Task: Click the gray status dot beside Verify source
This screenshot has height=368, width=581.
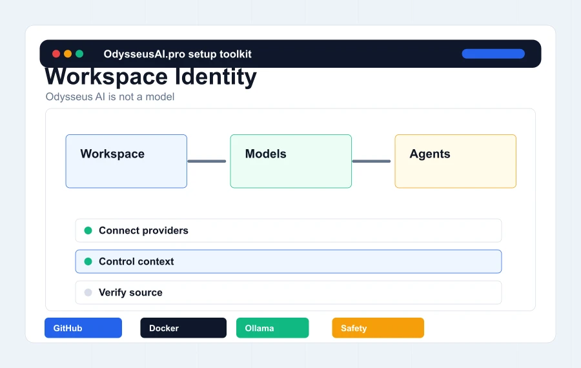Action: 88,292
